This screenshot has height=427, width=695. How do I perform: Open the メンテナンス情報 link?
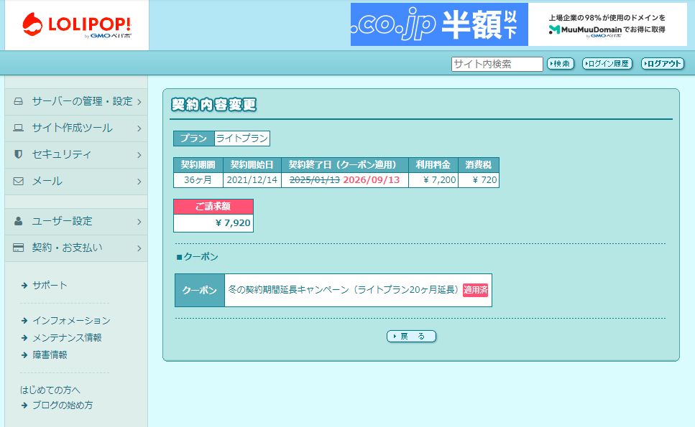(x=67, y=337)
